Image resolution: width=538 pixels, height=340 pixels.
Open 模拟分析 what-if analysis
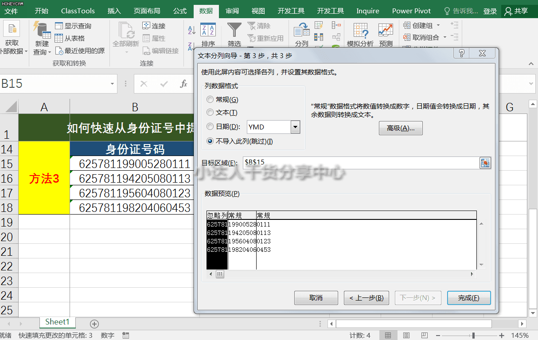360,35
